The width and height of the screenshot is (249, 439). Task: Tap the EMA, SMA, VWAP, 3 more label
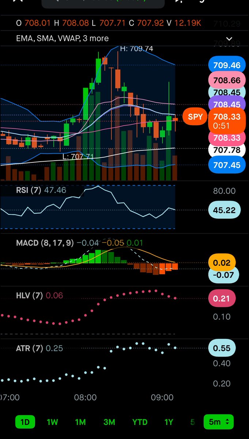pyautogui.click(x=63, y=38)
